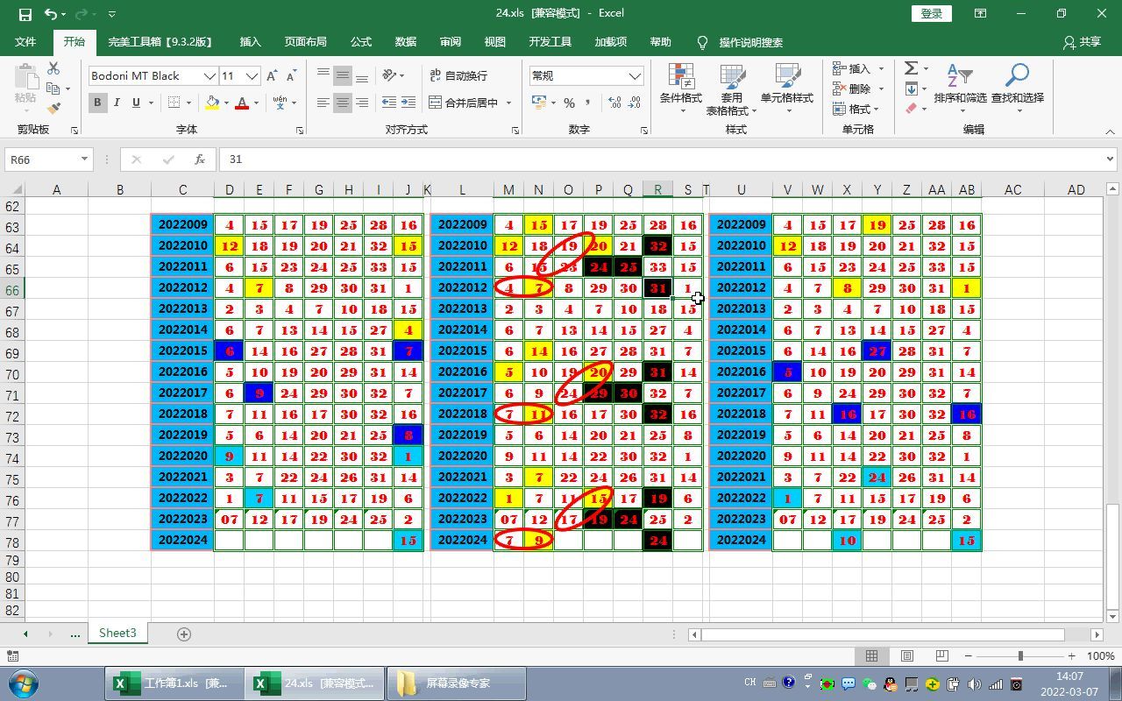Switch to the 页面布局 tab
The image size is (1122, 701).
point(305,42)
